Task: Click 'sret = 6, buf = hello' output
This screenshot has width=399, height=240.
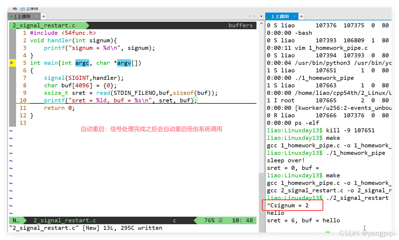Action: tap(303, 220)
